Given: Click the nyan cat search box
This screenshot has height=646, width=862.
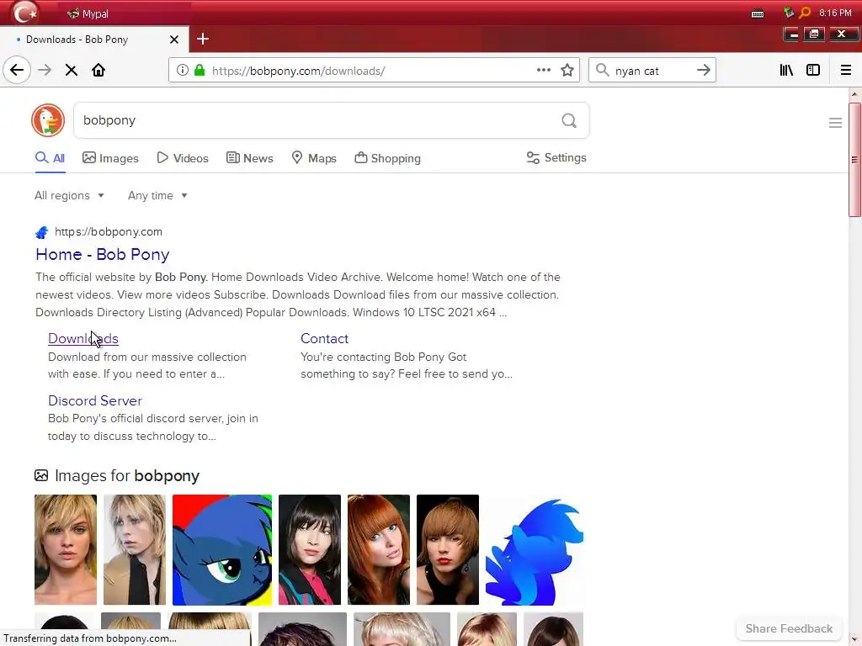Looking at the screenshot, I should (x=652, y=71).
